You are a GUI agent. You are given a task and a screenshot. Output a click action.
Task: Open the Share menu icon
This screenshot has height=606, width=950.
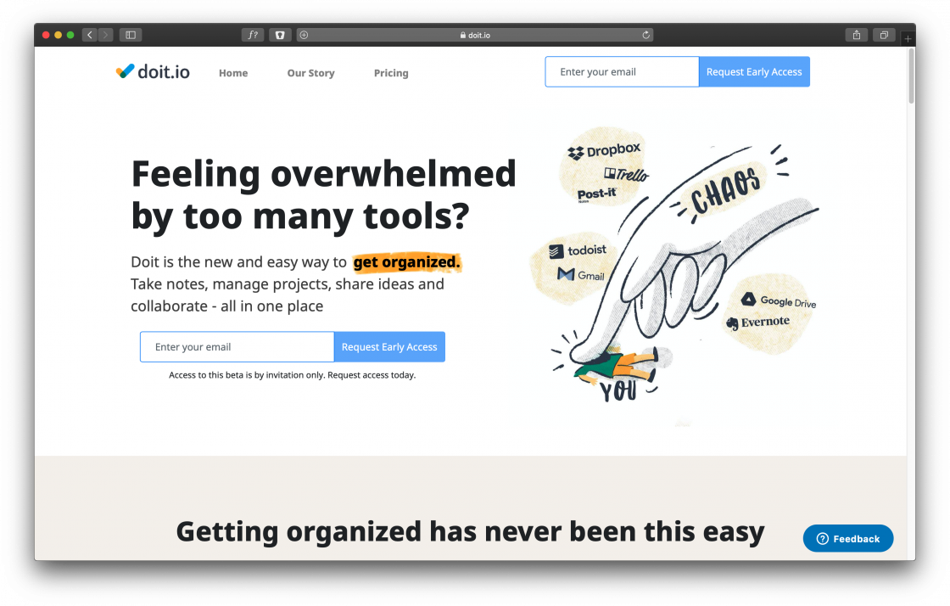(x=857, y=35)
